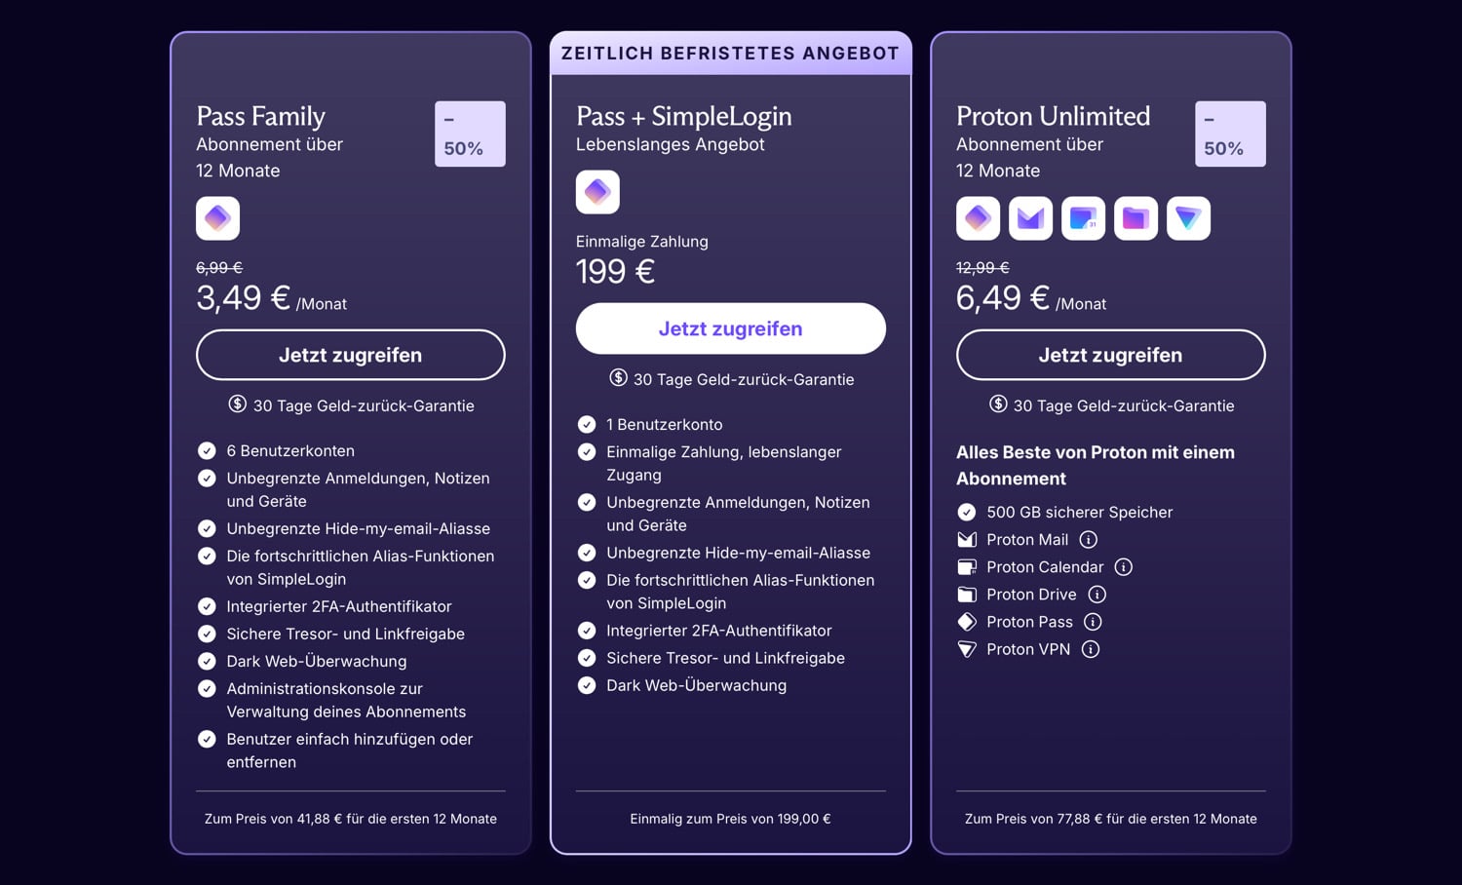The height and width of the screenshot is (885, 1462).
Task: Click the Pass Family product icon
Action: (217, 218)
